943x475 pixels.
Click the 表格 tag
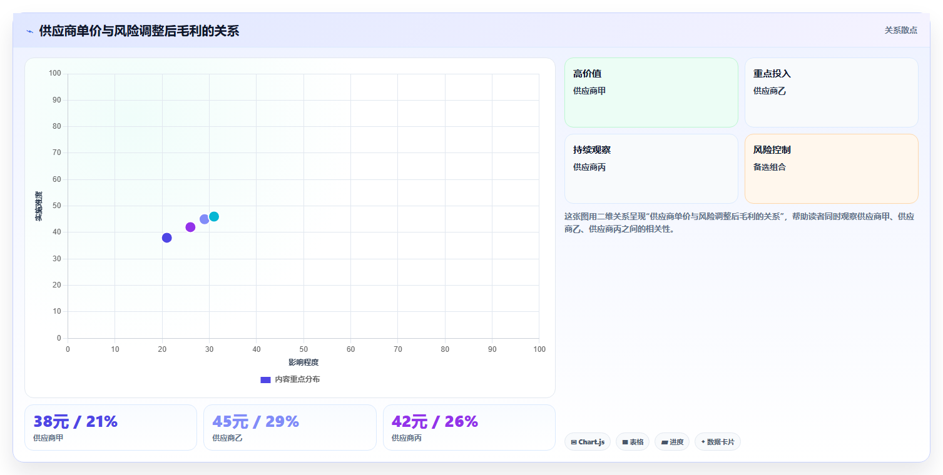633,442
